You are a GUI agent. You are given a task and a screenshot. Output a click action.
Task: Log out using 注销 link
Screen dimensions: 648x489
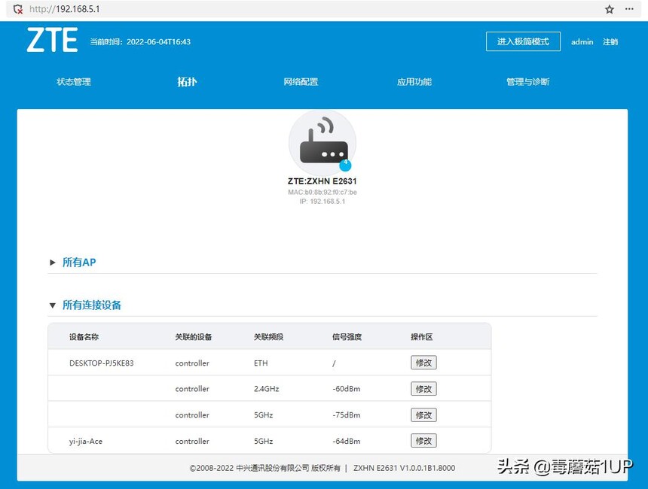(x=610, y=41)
